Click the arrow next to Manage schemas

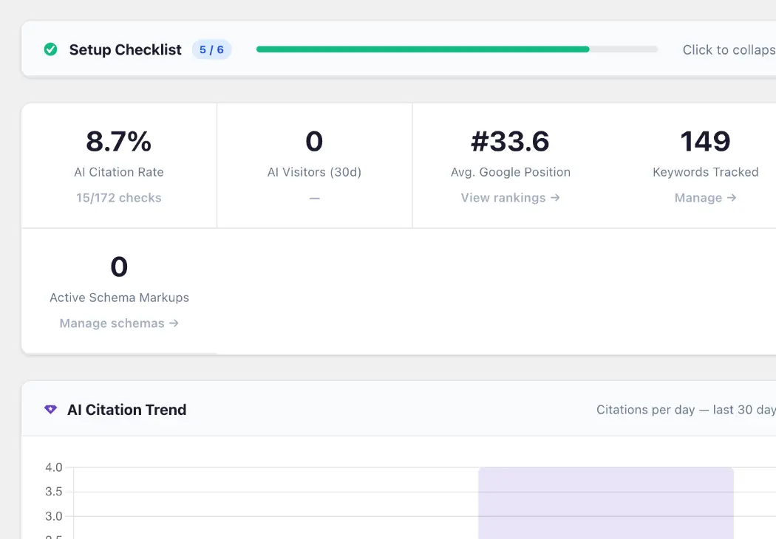(174, 323)
